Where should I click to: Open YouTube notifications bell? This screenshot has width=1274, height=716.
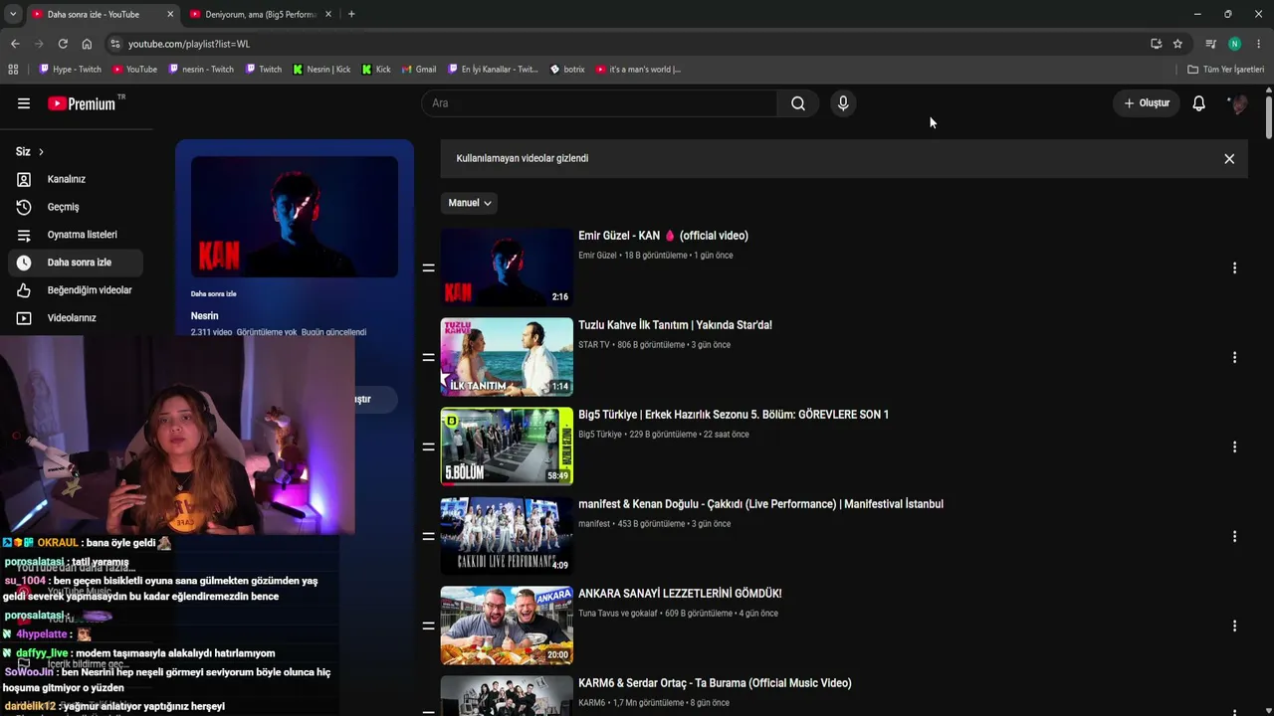coord(1199,103)
